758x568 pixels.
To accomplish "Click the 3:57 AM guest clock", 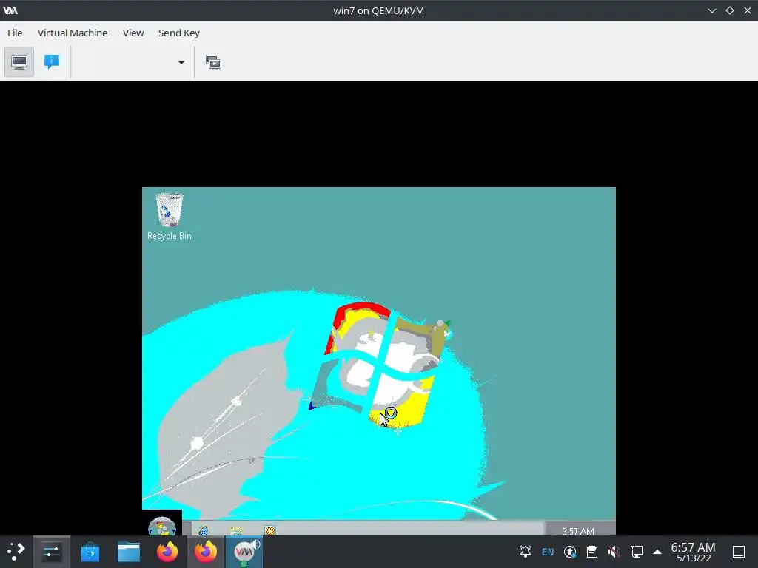I will coord(578,531).
